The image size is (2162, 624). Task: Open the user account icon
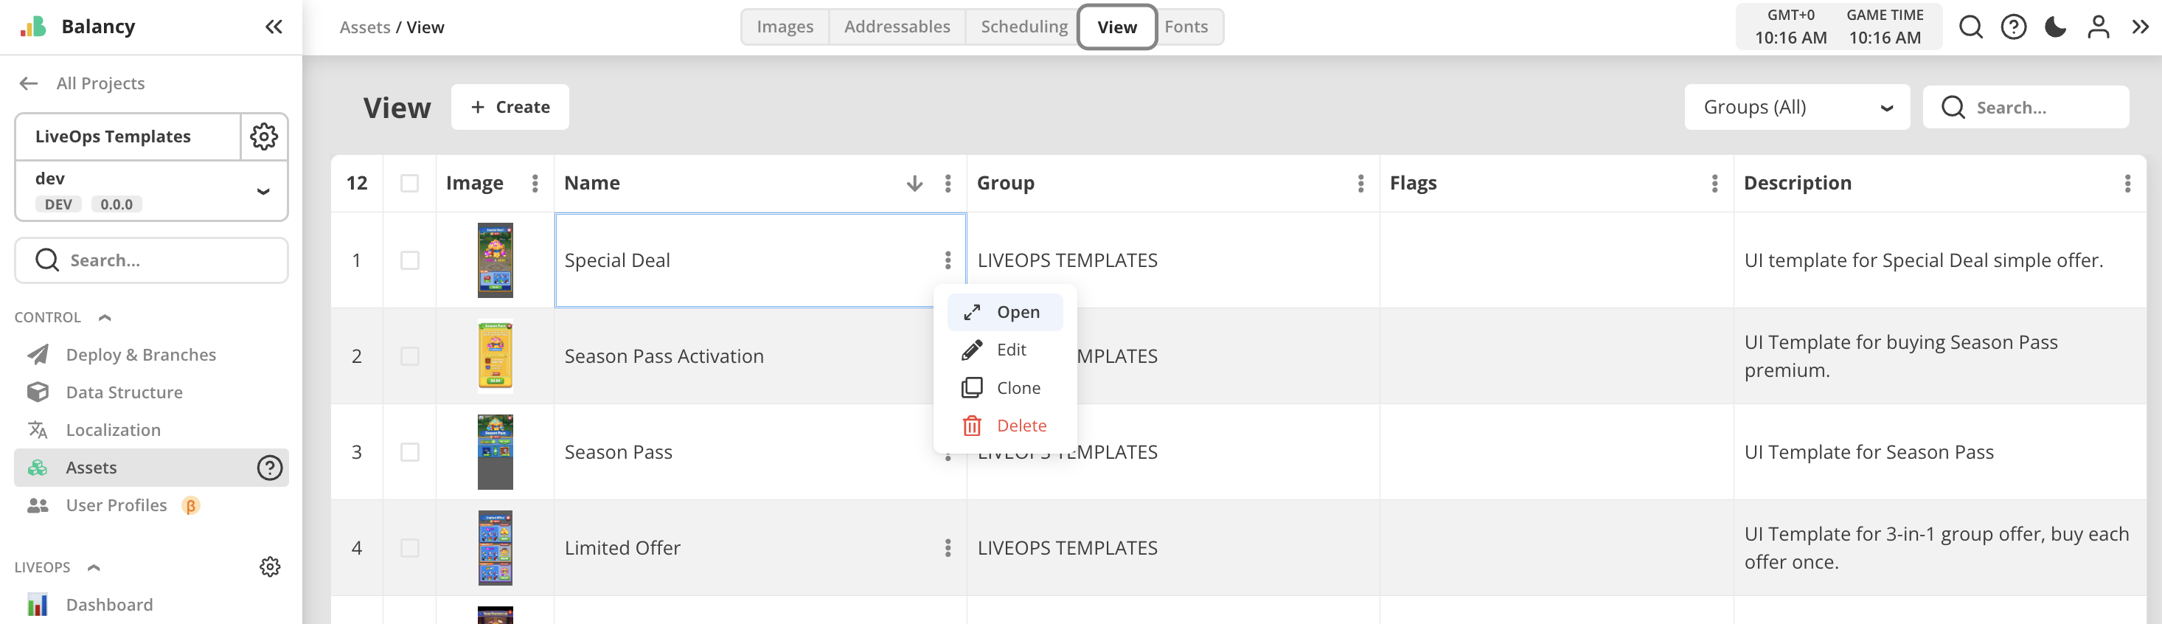(x=2098, y=27)
